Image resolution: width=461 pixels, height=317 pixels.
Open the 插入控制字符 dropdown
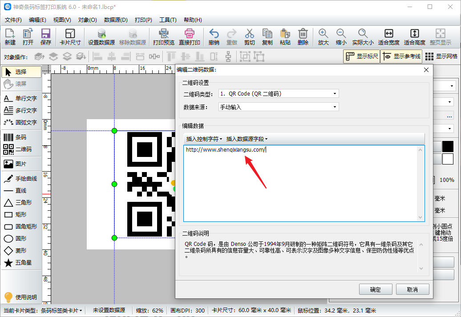pyautogui.click(x=204, y=139)
